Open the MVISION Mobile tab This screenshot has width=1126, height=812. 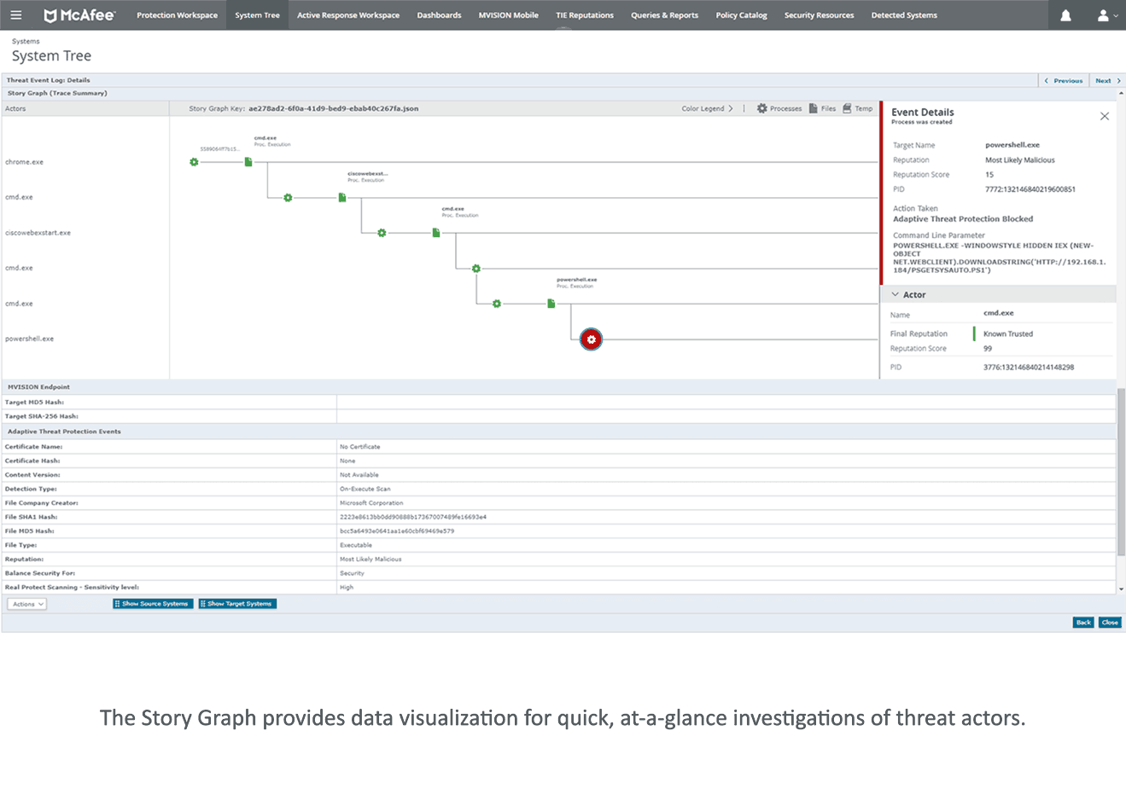pos(508,15)
